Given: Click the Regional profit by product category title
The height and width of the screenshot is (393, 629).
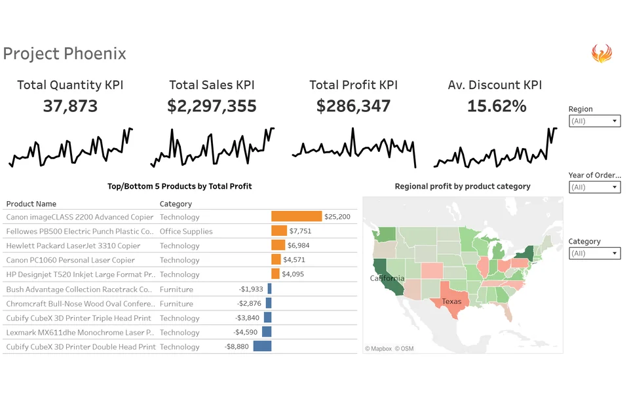Looking at the screenshot, I should tap(463, 187).
